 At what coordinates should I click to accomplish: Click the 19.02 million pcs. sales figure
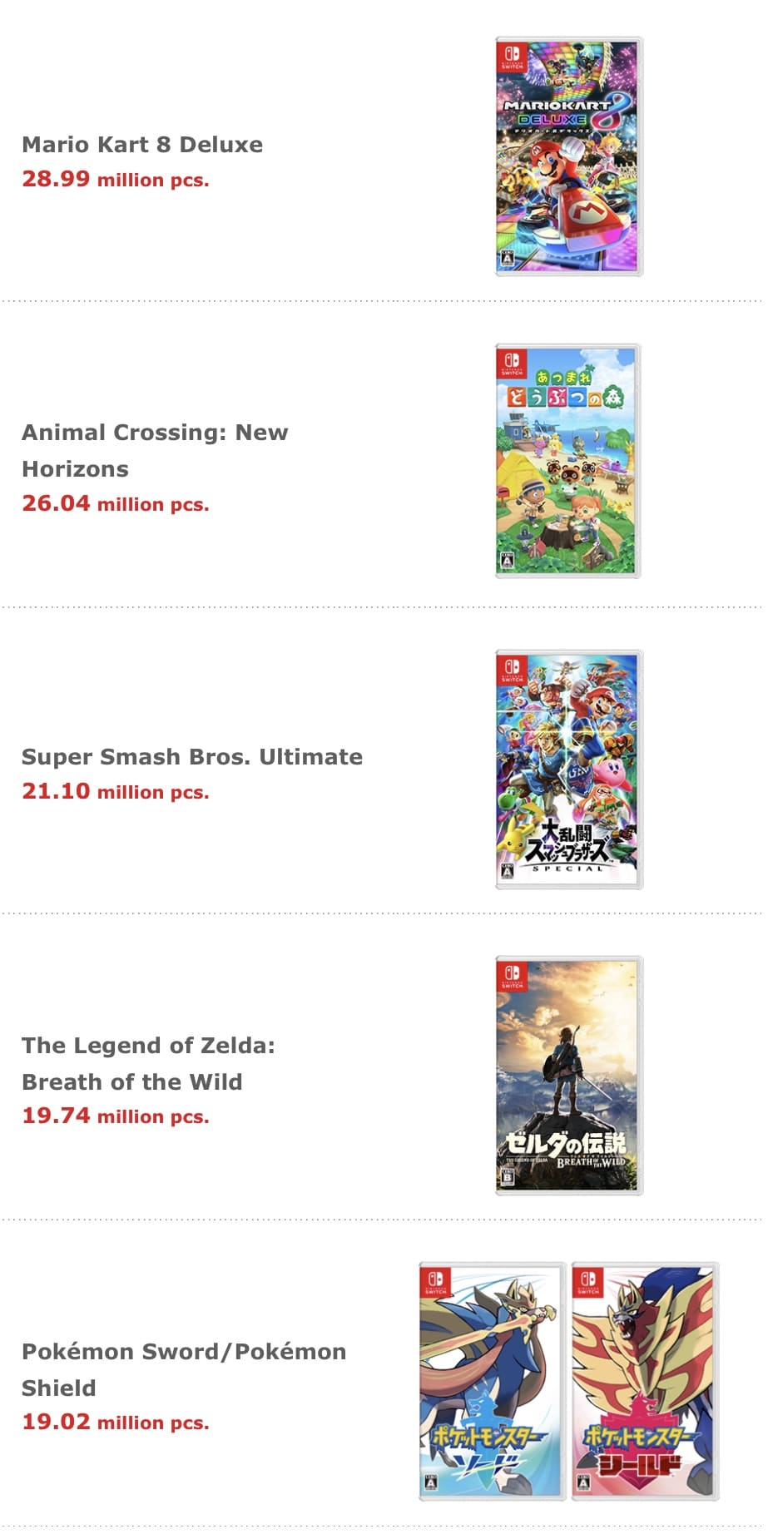pos(116,1422)
